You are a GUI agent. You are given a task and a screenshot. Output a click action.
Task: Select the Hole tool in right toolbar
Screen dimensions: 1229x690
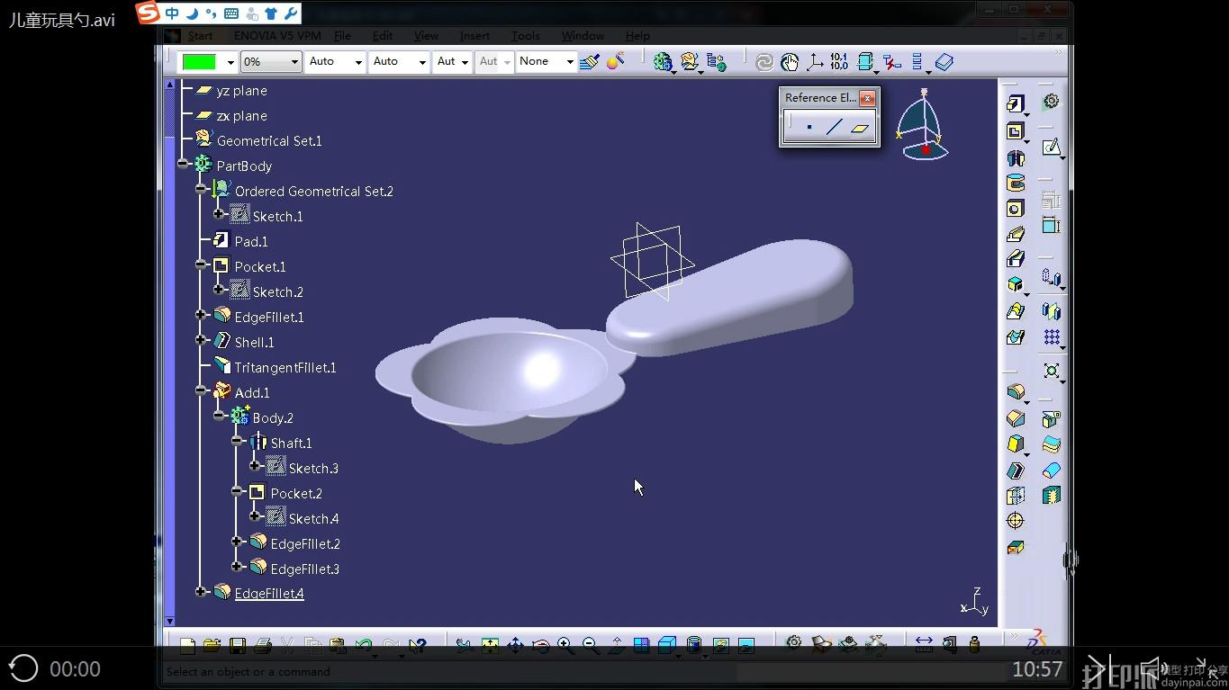1015,209
